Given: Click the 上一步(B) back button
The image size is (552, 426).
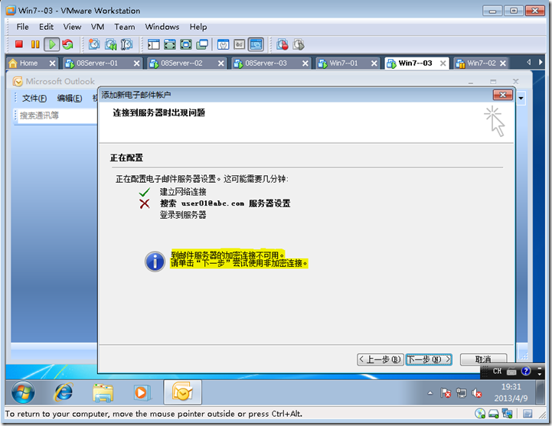Looking at the screenshot, I should coord(380,359).
